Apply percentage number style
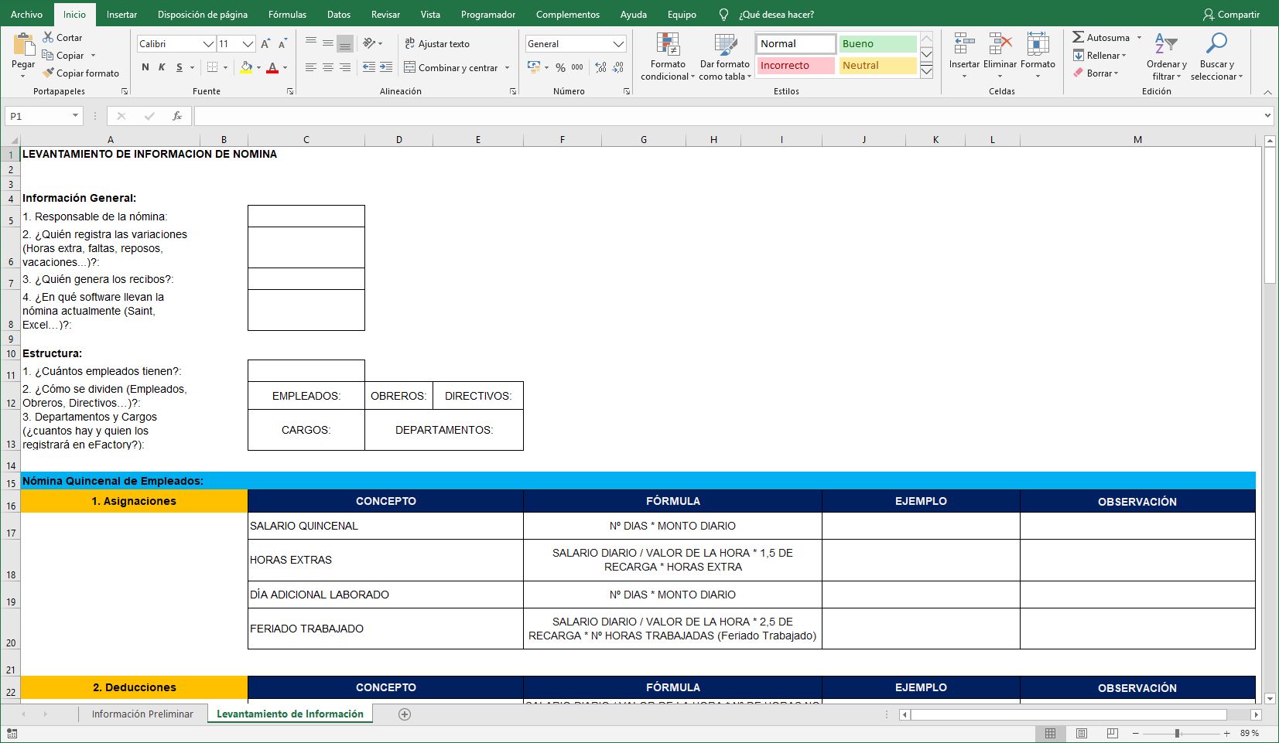Image resolution: width=1279 pixels, height=743 pixels. [x=559, y=68]
